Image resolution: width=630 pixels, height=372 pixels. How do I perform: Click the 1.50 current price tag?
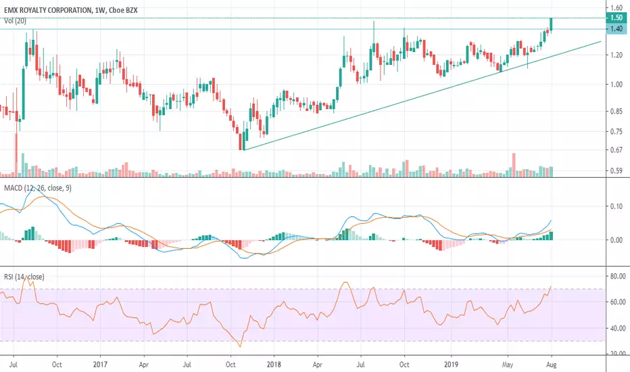tap(616, 18)
